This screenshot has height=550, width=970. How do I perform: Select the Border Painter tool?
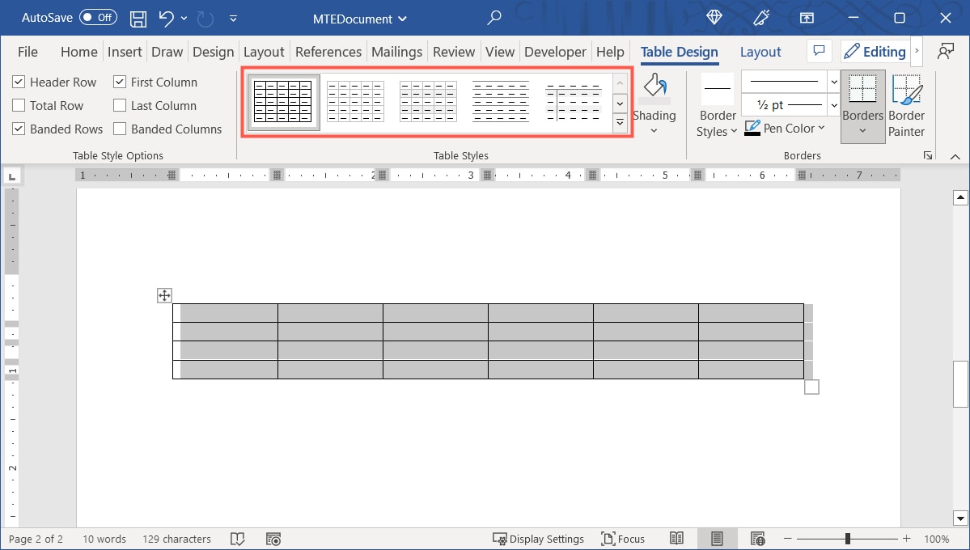coord(906,105)
